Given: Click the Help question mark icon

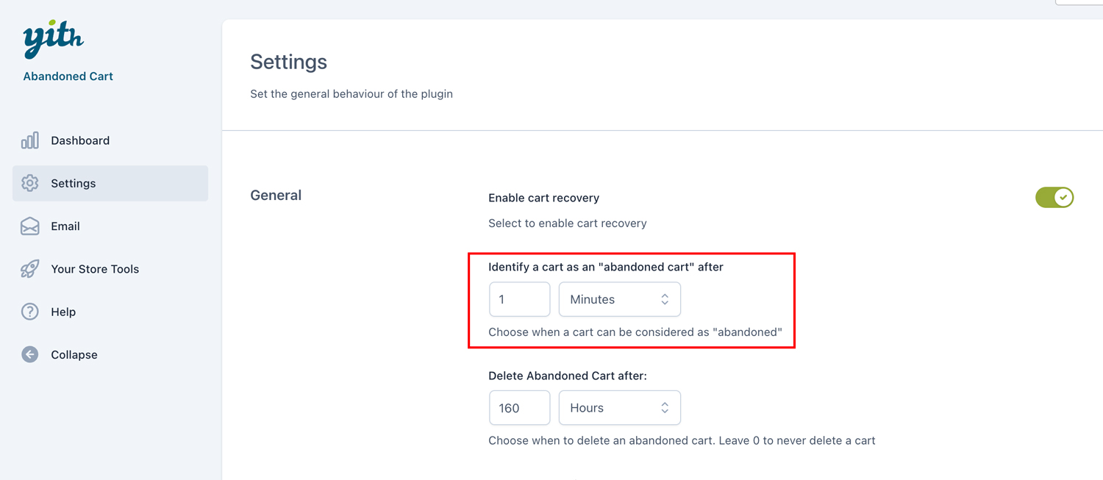Looking at the screenshot, I should [x=29, y=312].
